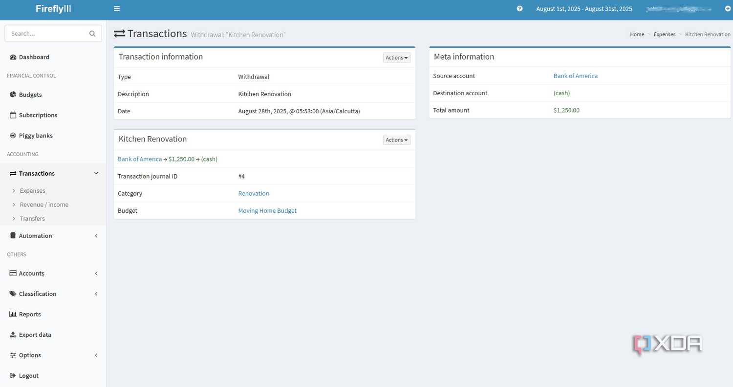
Task: Open Revenue / income submenu item
Action: (x=44, y=204)
